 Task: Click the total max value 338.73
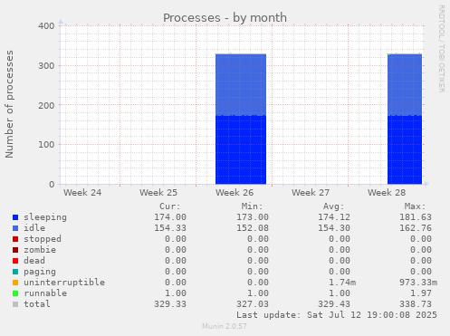[x=416, y=304]
